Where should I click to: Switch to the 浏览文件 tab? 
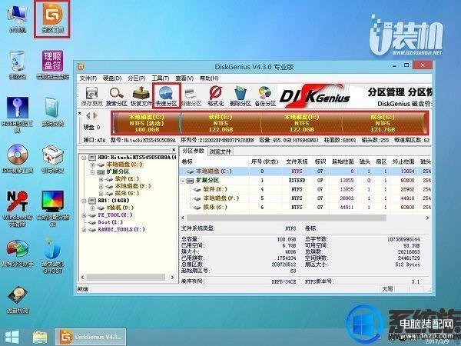pos(221,151)
